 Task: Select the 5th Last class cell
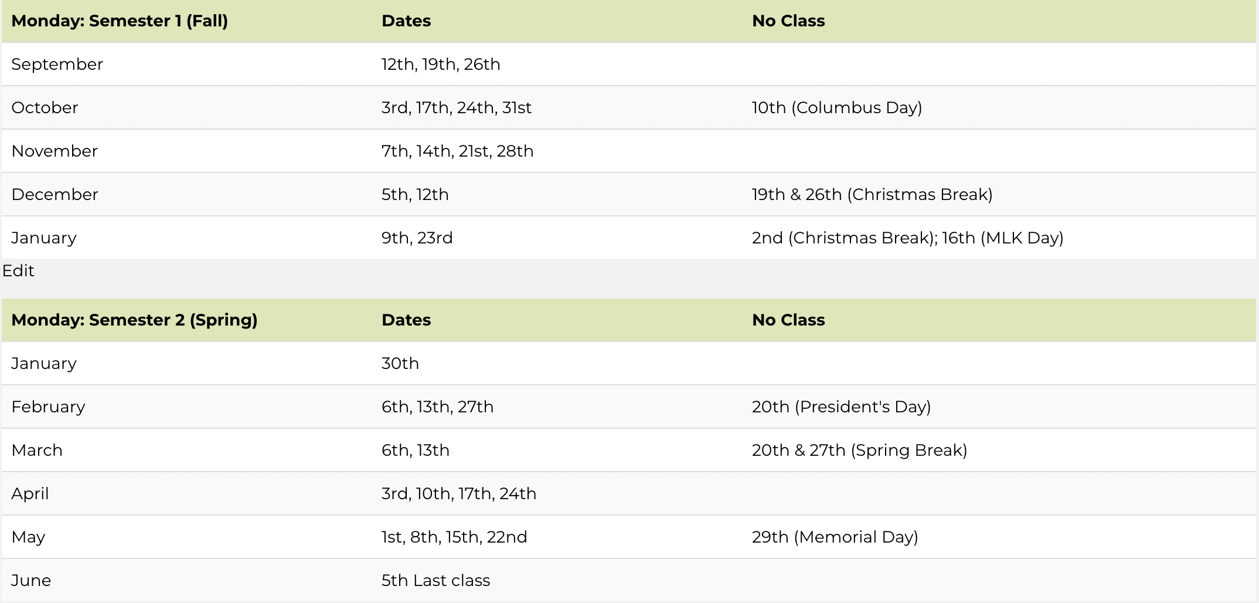435,581
